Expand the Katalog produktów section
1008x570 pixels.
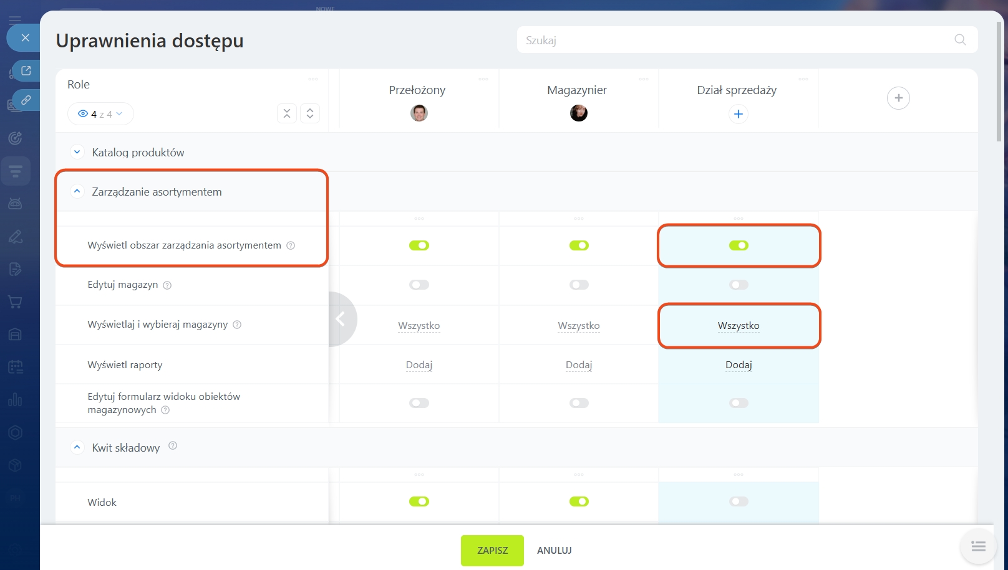tap(77, 152)
